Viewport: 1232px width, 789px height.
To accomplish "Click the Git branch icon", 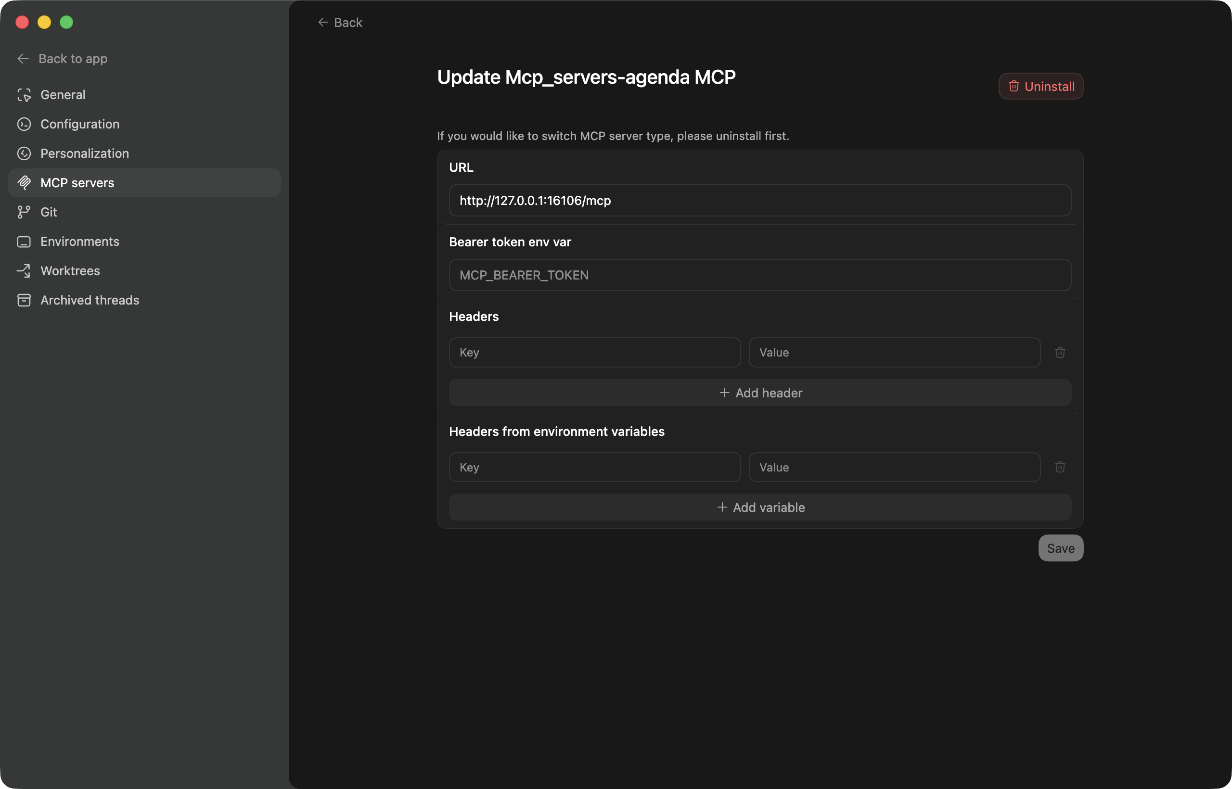I will [x=24, y=212].
